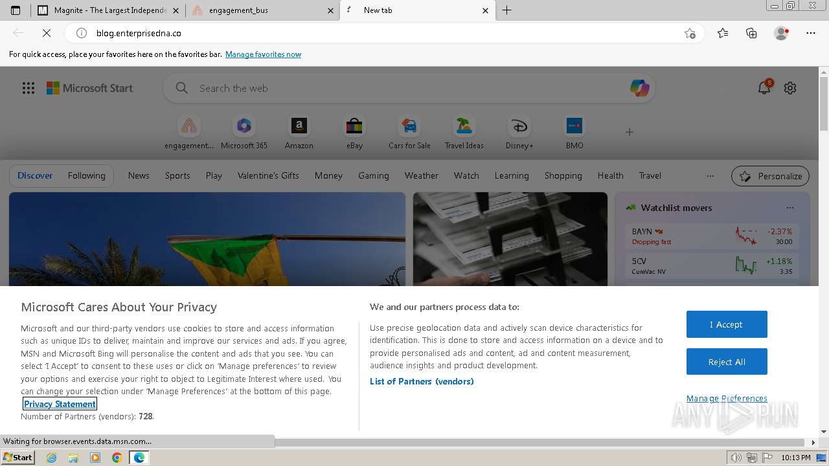Add this page to favorites star
Screen dimensions: 829x466
click(690, 33)
